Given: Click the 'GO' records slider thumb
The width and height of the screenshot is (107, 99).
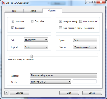Looking at the screenshot, I should 32,56.
